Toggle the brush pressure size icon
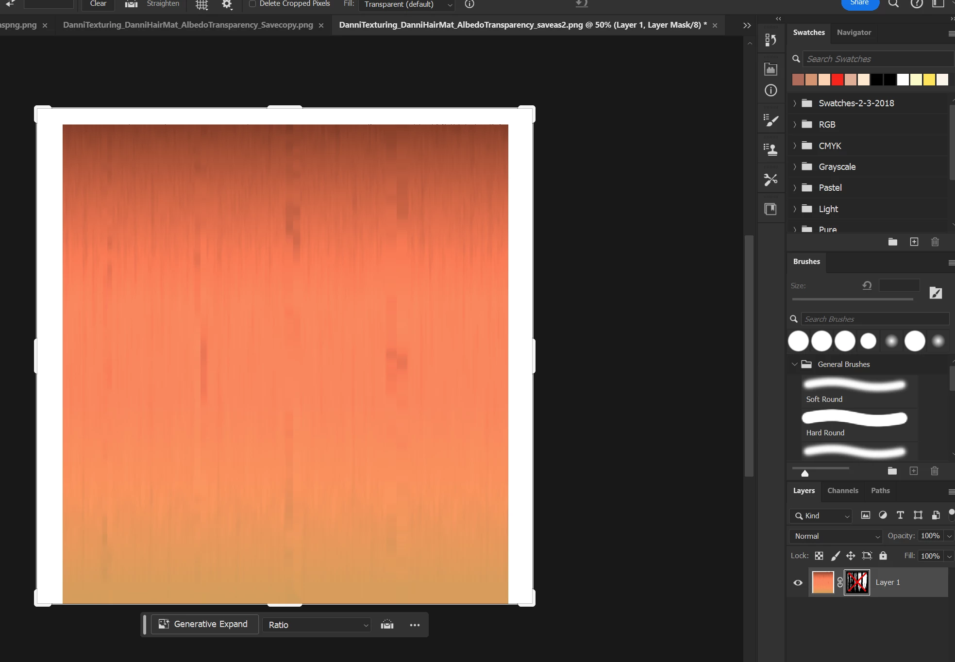The image size is (955, 662). point(935,293)
